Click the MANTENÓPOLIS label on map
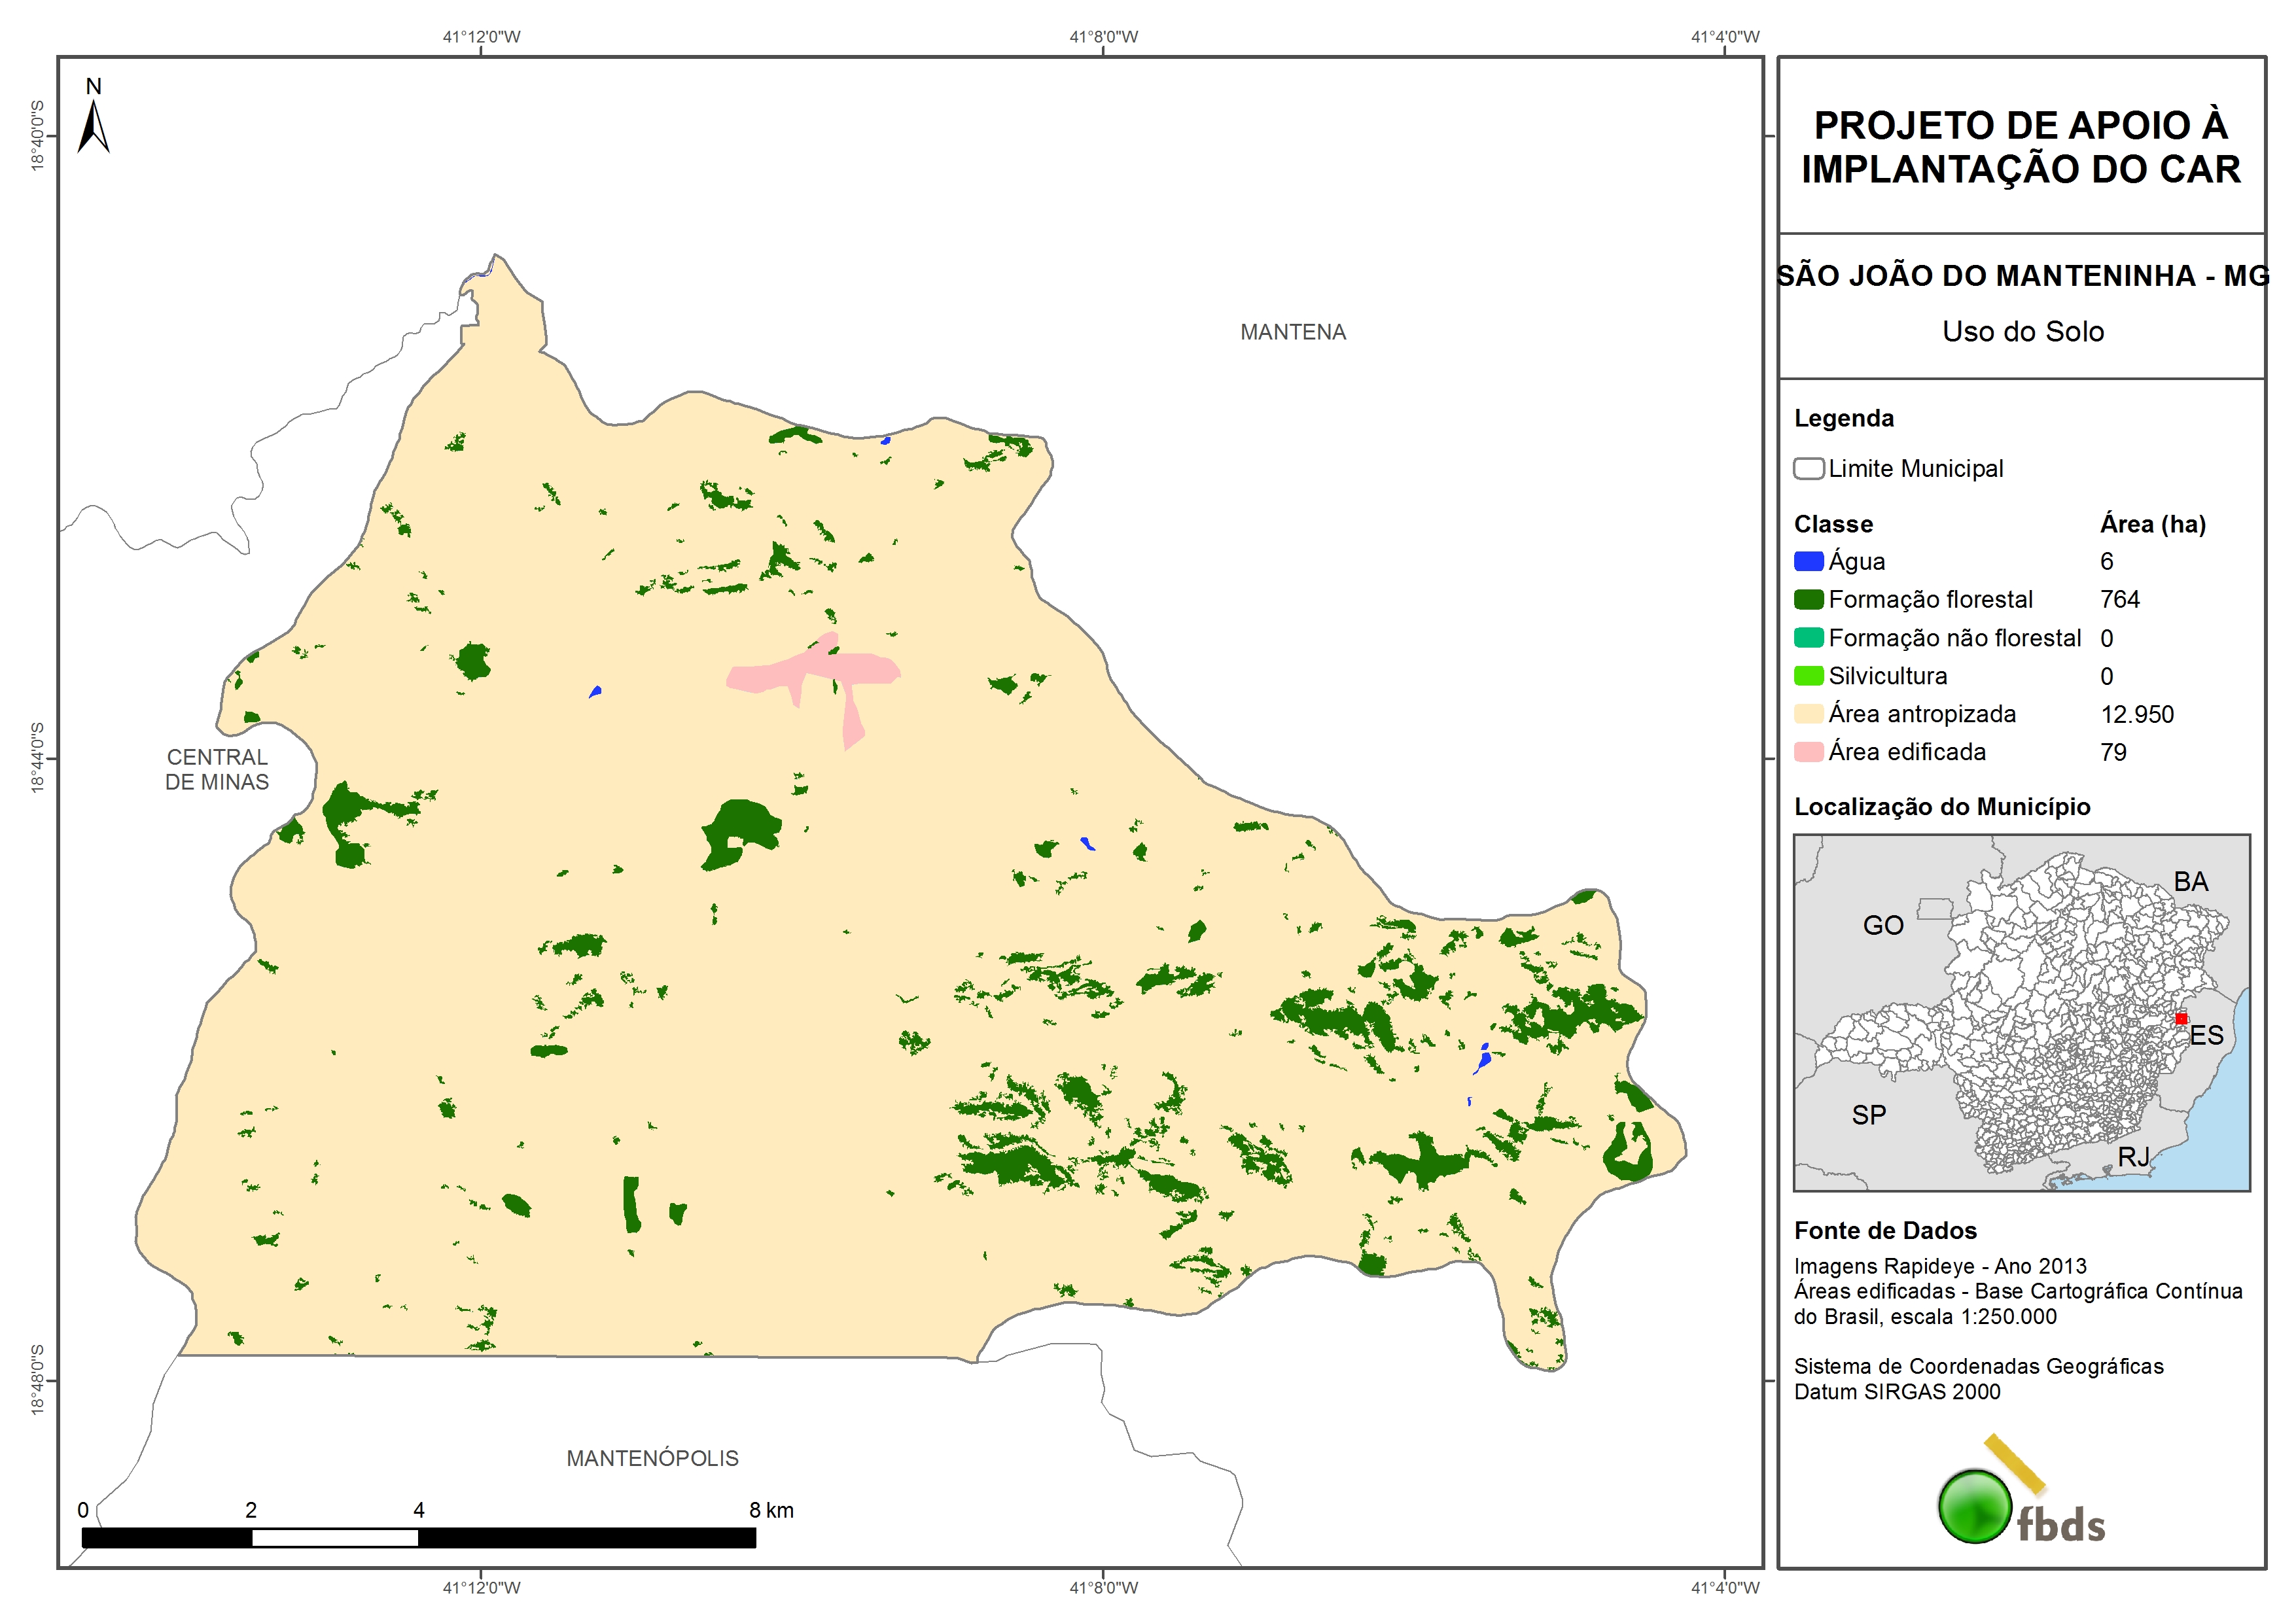2296x1623 pixels. [x=652, y=1458]
